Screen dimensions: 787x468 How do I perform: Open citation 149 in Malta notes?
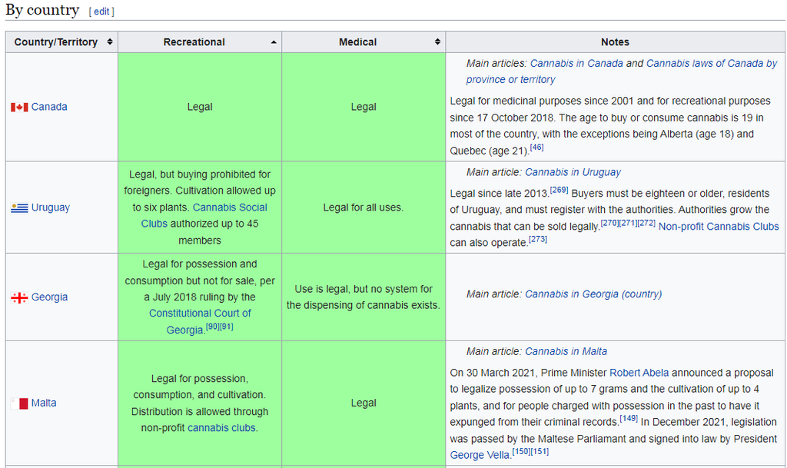point(629,418)
